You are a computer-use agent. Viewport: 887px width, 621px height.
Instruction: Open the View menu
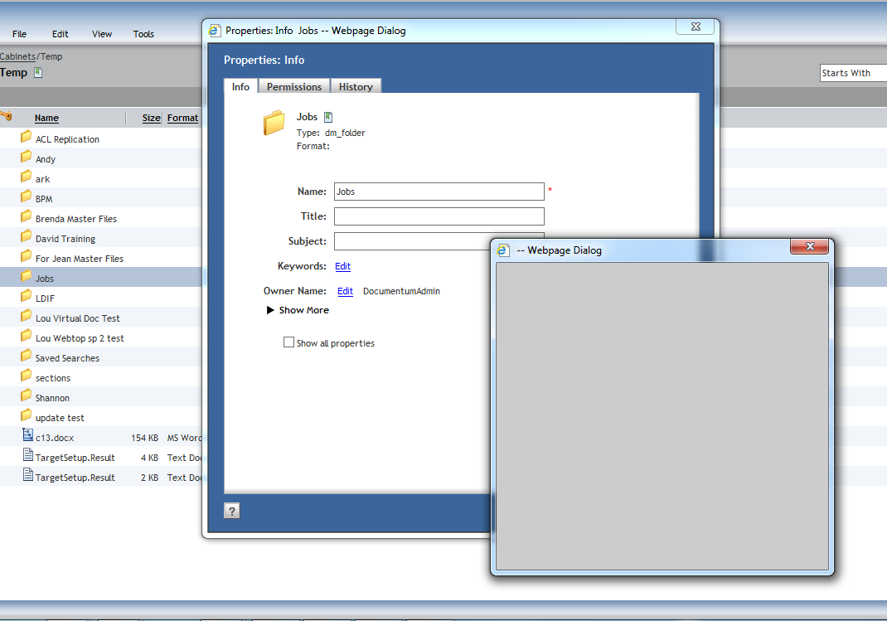tap(102, 34)
